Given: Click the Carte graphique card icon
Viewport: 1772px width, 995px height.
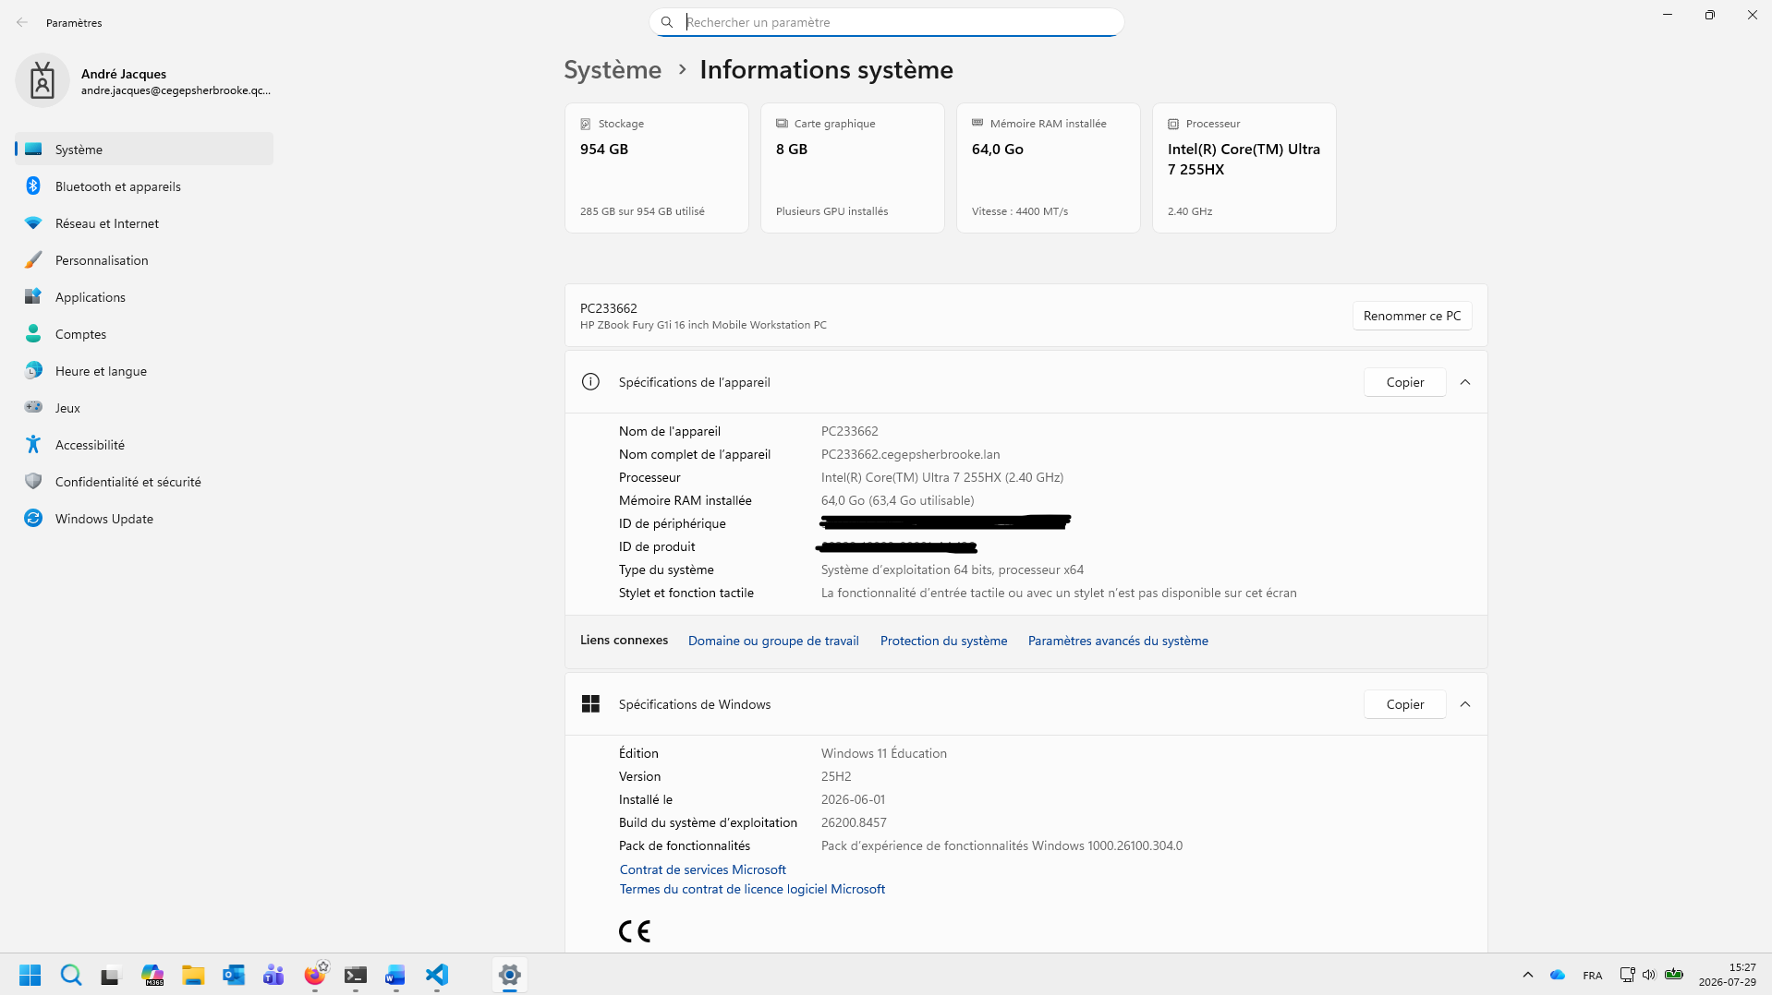Looking at the screenshot, I should (x=782, y=124).
